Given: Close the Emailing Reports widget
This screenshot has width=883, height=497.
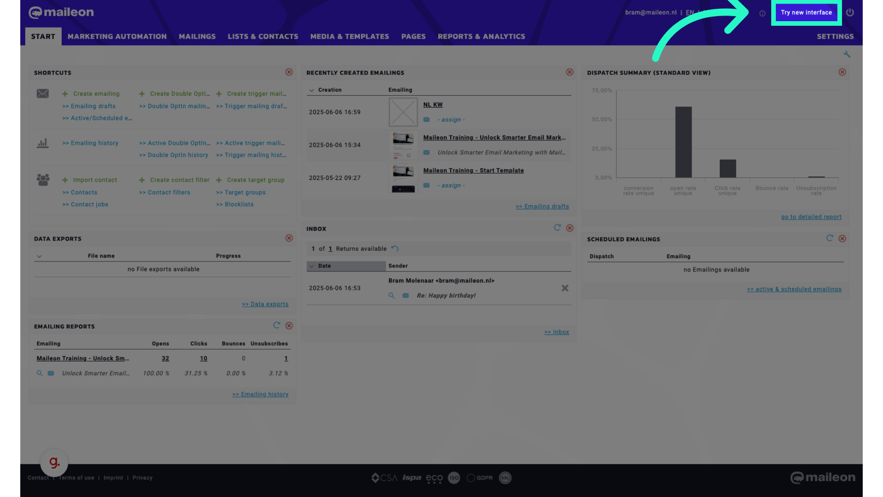Looking at the screenshot, I should click(x=289, y=326).
